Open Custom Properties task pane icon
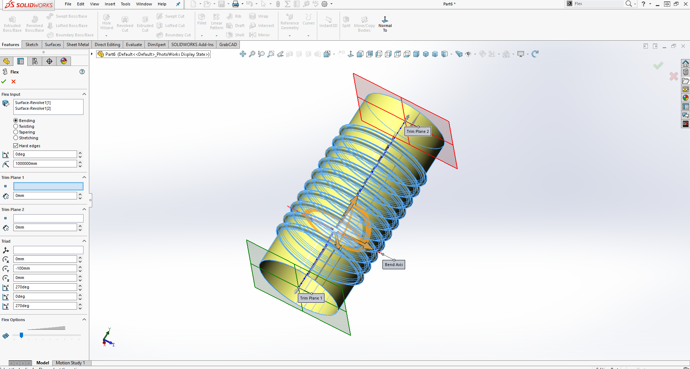This screenshot has width=690, height=369. coord(685,107)
